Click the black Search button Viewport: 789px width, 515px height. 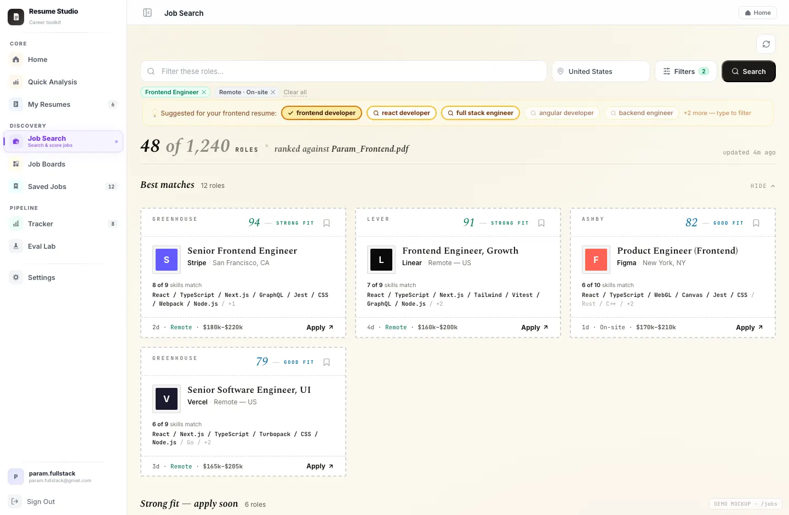point(748,71)
